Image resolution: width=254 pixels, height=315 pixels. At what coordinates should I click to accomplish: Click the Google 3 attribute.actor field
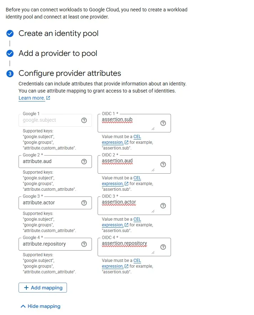click(x=50, y=203)
